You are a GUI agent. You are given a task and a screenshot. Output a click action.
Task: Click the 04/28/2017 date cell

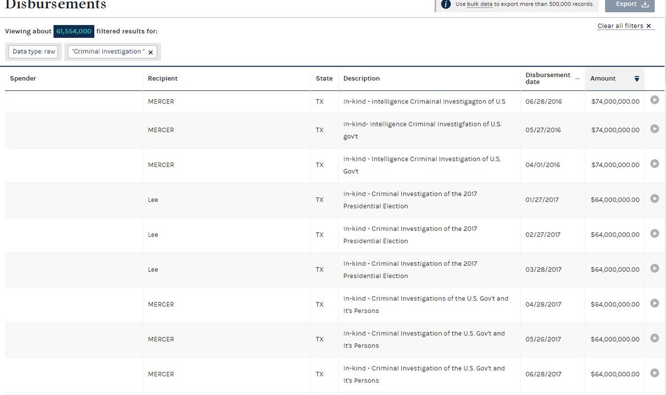[543, 305]
